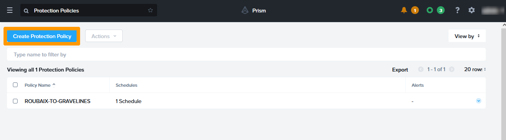
Task: Expand ROUBAIX-TO-GRAVELINES row chevron
Action: [479, 101]
